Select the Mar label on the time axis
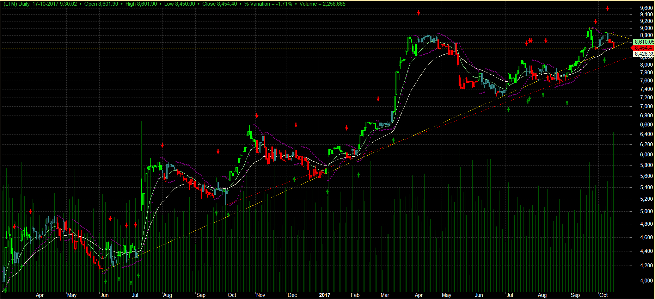The image size is (655, 299). [385, 295]
